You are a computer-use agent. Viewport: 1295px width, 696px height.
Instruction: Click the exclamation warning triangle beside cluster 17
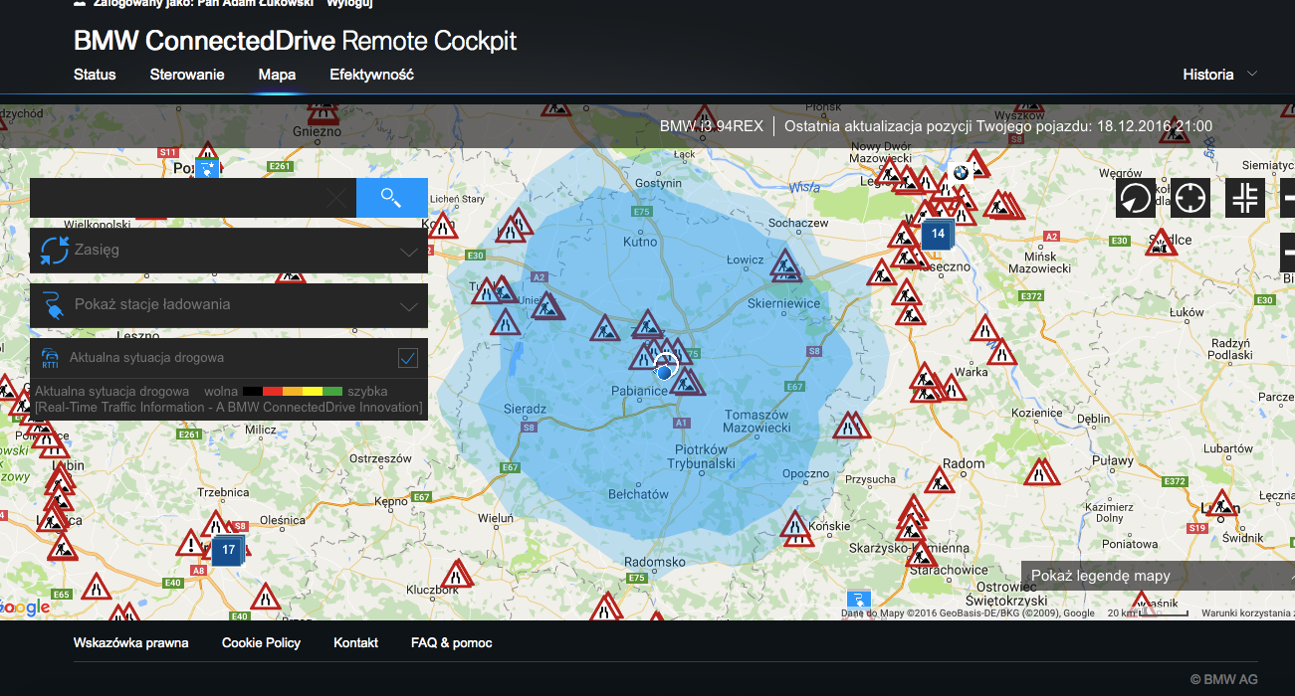coord(191,543)
